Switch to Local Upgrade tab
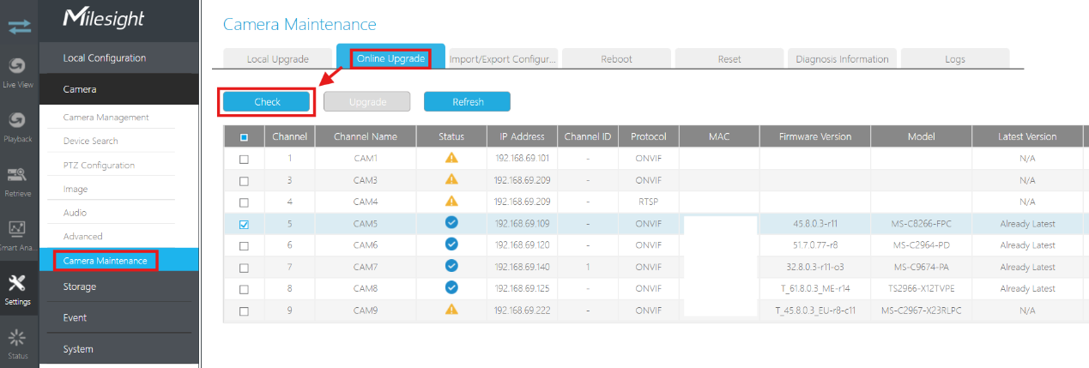 click(x=277, y=59)
